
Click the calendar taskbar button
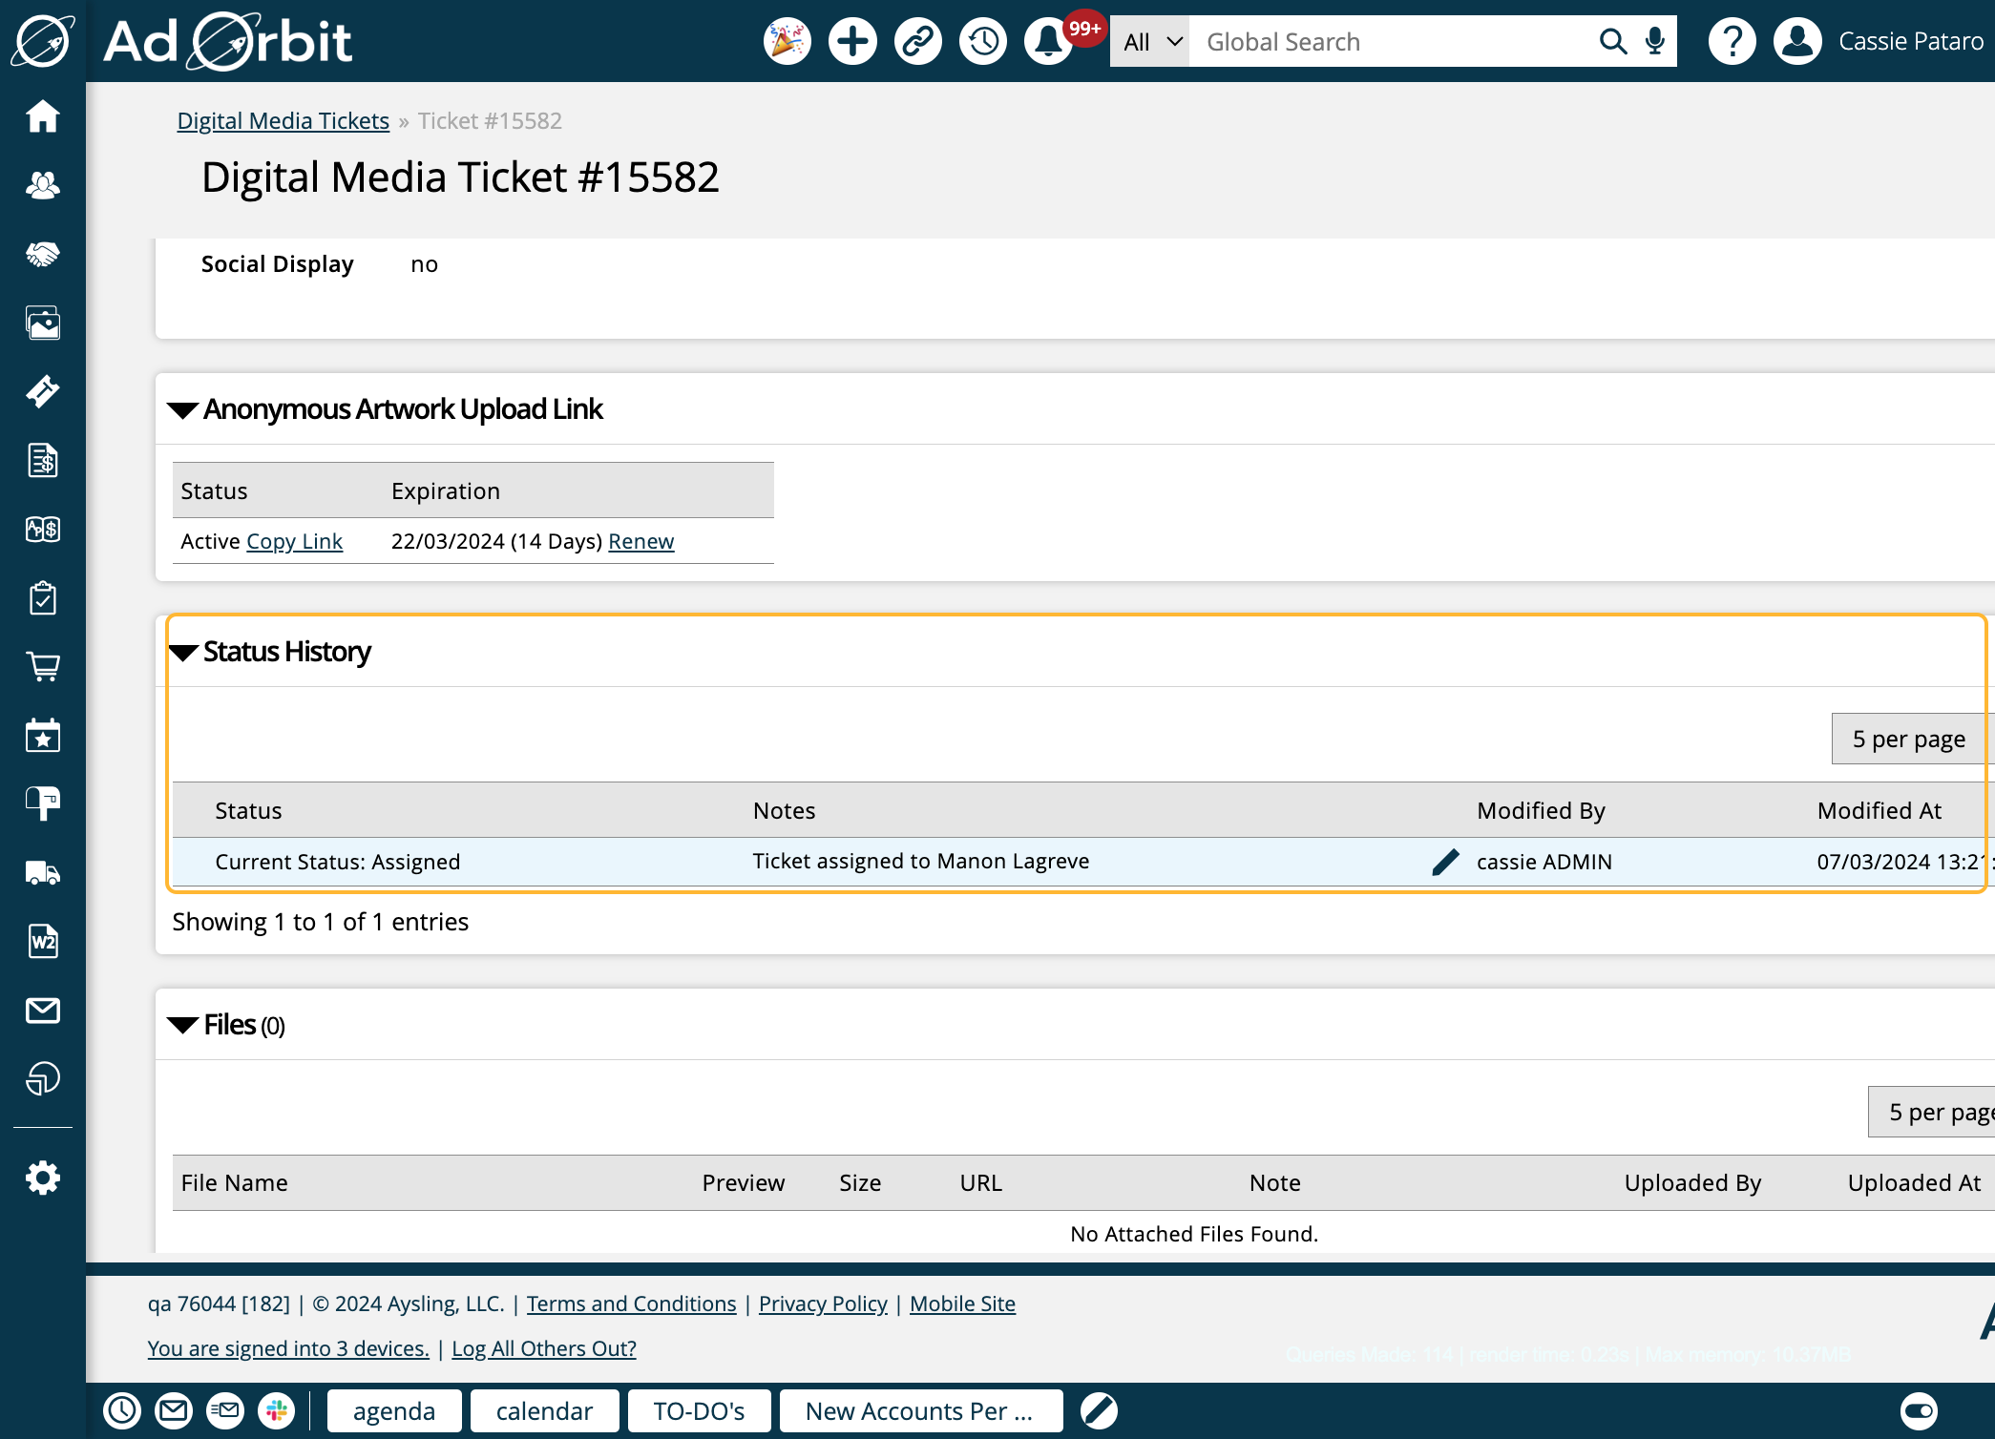click(x=545, y=1411)
